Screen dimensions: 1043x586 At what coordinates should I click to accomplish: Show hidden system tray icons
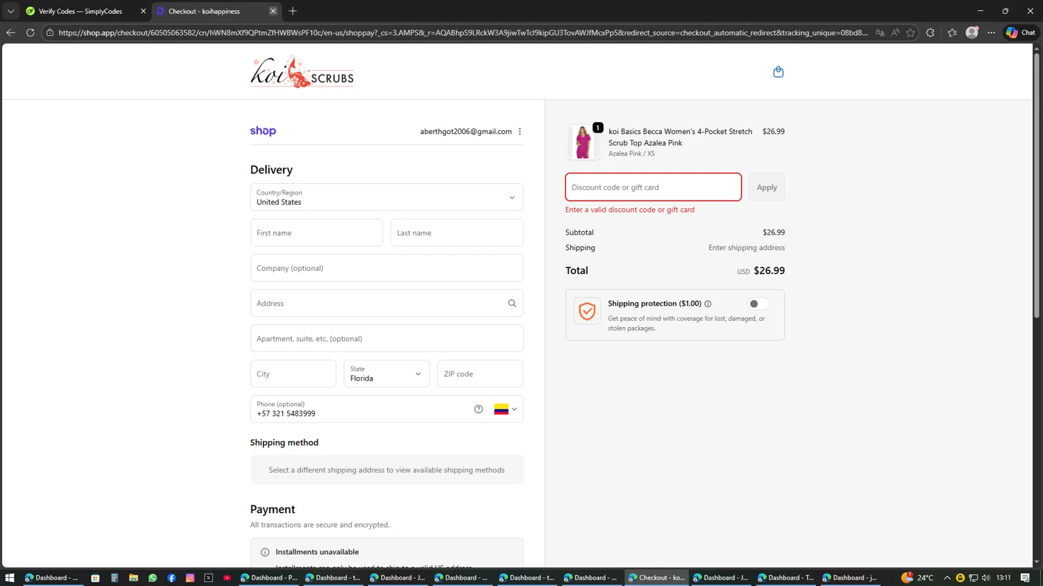click(947, 578)
